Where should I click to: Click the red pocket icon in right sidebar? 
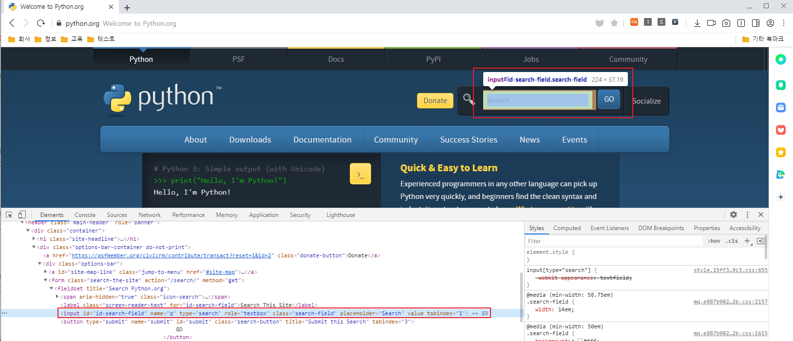point(781,130)
